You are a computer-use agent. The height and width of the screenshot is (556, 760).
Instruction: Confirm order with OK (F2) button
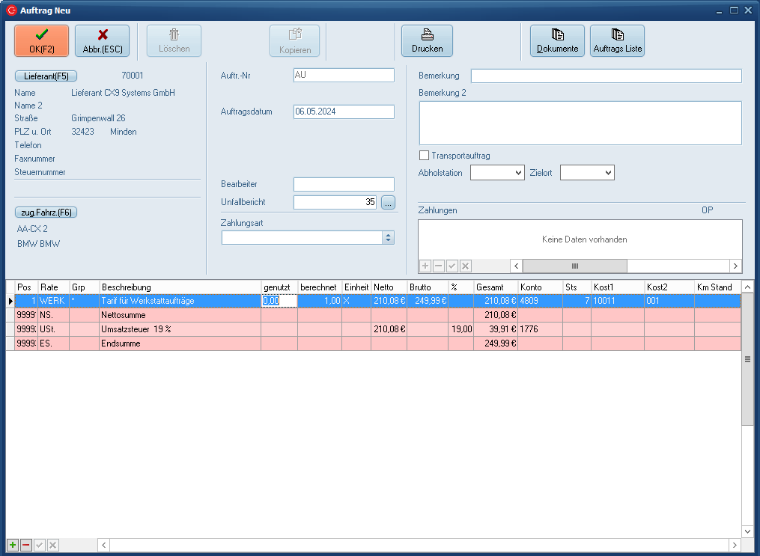[41, 40]
